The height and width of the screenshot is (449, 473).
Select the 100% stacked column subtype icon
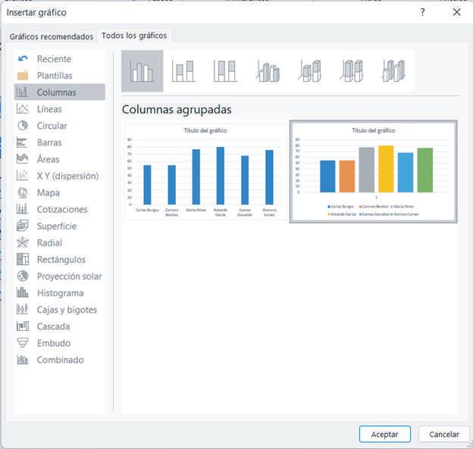click(225, 71)
